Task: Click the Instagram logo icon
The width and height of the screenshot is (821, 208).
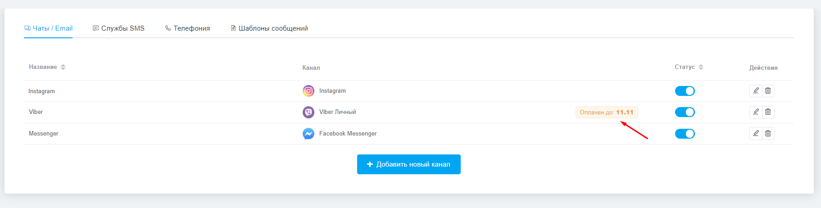Action: point(308,91)
